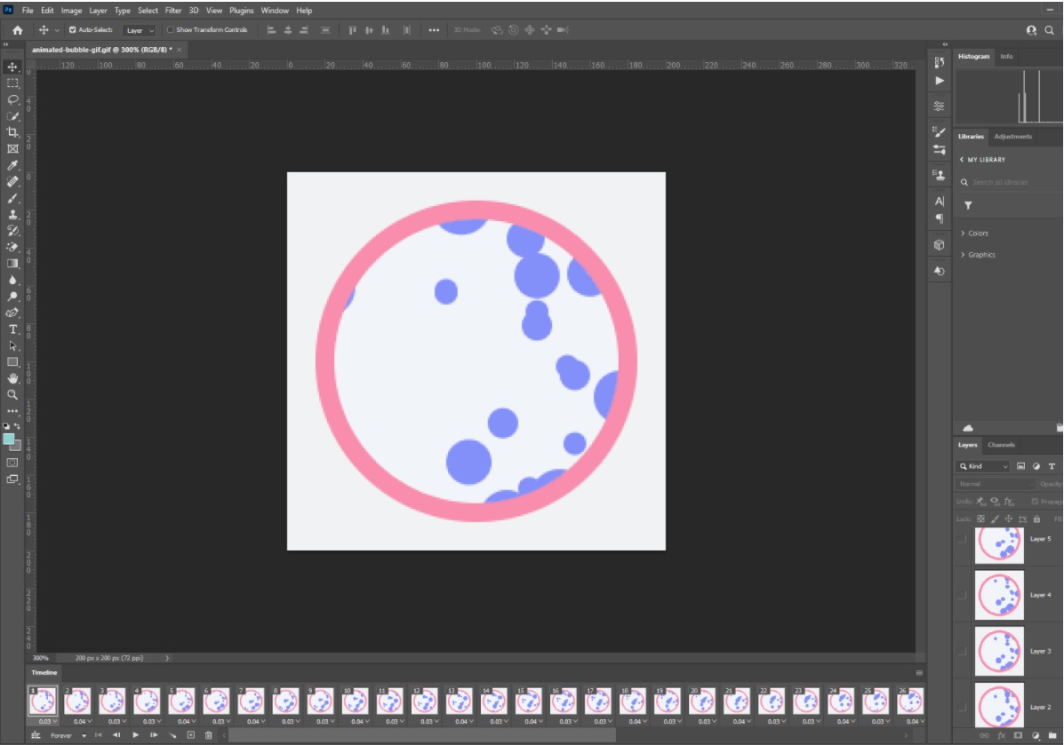This screenshot has width=1064, height=745.
Task: Select the Horizontal Type tool
Action: click(12, 329)
